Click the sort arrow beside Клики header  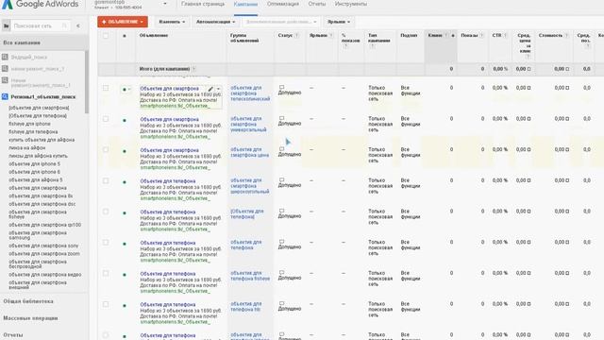453,36
